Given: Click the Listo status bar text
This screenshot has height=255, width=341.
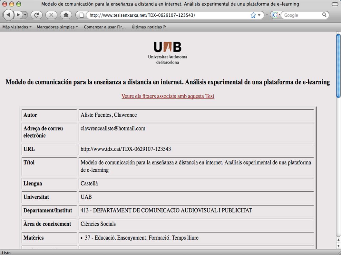Looking at the screenshot, I should [x=6, y=253].
